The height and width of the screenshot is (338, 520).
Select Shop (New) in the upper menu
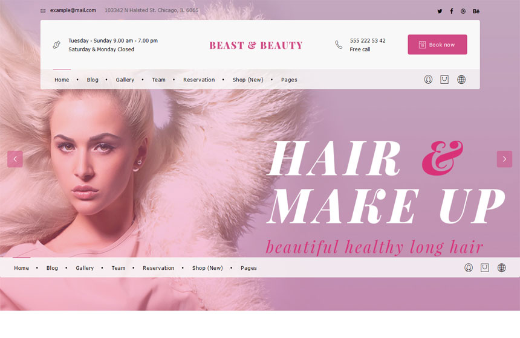pyautogui.click(x=248, y=80)
